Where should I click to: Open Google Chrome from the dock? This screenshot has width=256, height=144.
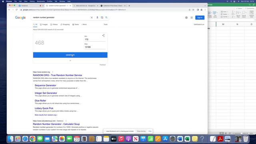[32, 139]
